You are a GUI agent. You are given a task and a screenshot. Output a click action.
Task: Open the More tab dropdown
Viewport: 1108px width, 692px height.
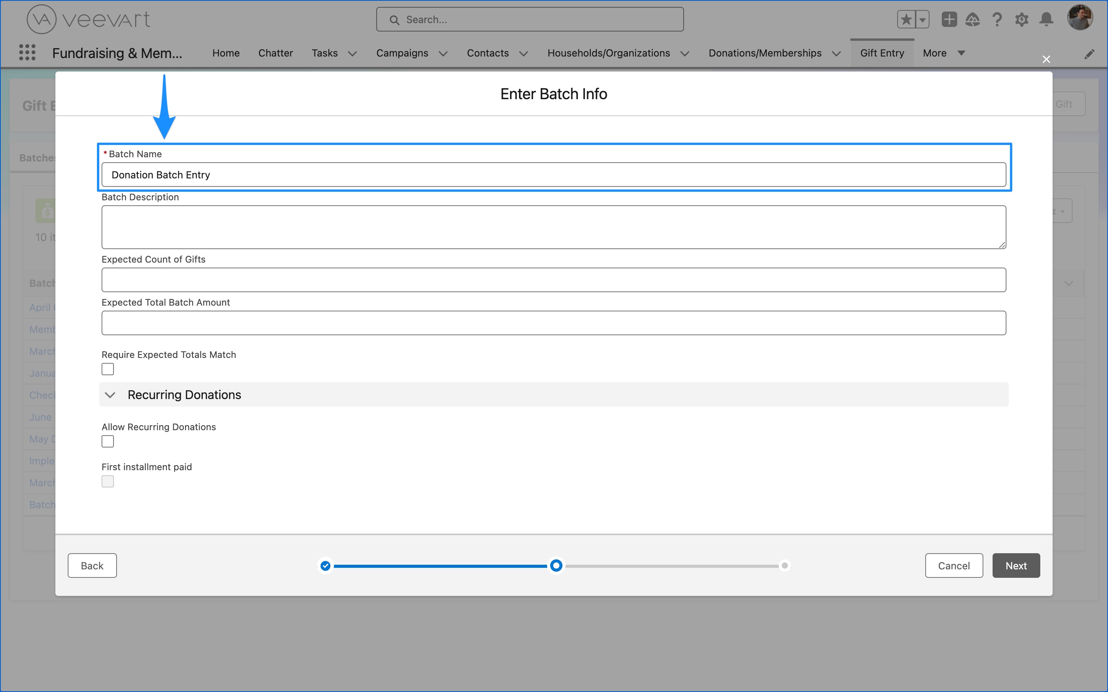point(961,53)
